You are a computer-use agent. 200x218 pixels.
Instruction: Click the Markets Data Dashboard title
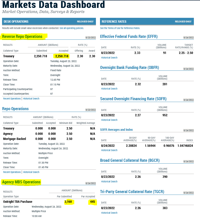coord(54,4)
